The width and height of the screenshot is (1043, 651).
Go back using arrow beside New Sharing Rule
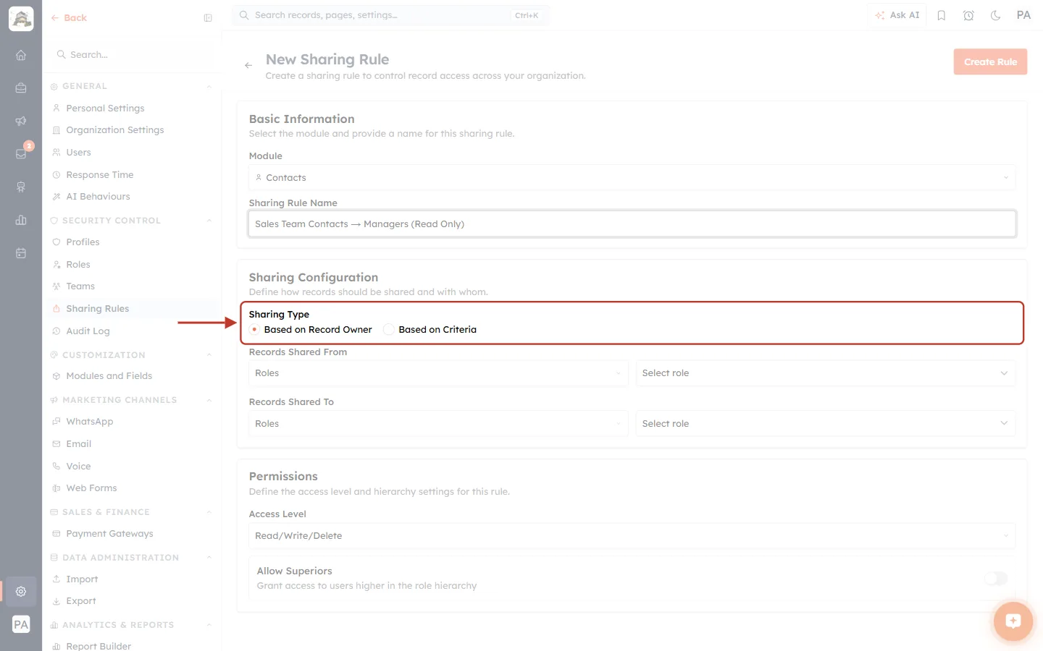[x=248, y=65]
